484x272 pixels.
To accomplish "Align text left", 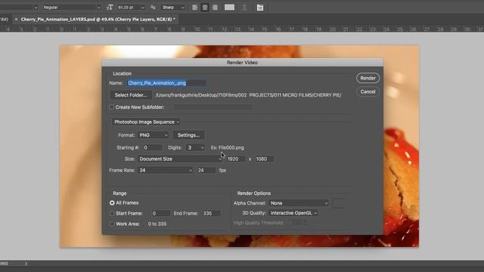I will pos(195,8).
